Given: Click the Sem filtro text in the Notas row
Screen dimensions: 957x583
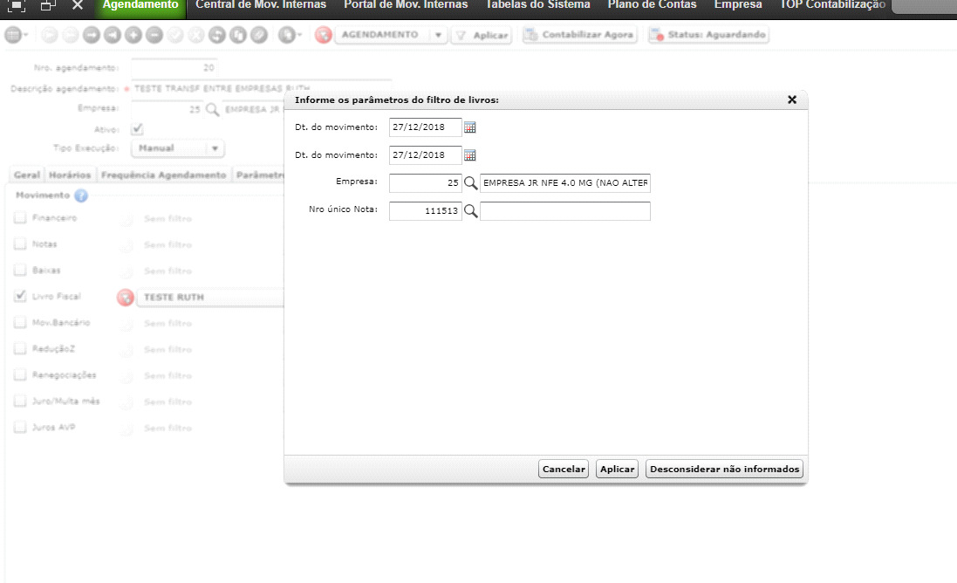Looking at the screenshot, I should (167, 244).
